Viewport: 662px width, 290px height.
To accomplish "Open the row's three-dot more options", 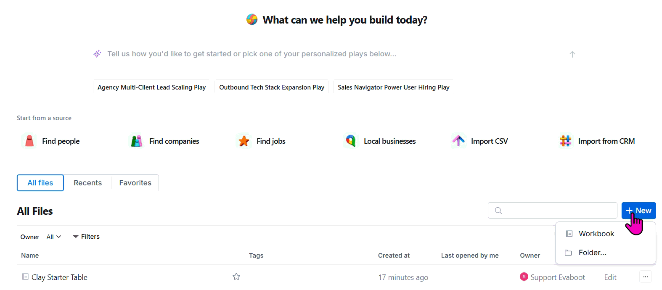I will click(646, 277).
